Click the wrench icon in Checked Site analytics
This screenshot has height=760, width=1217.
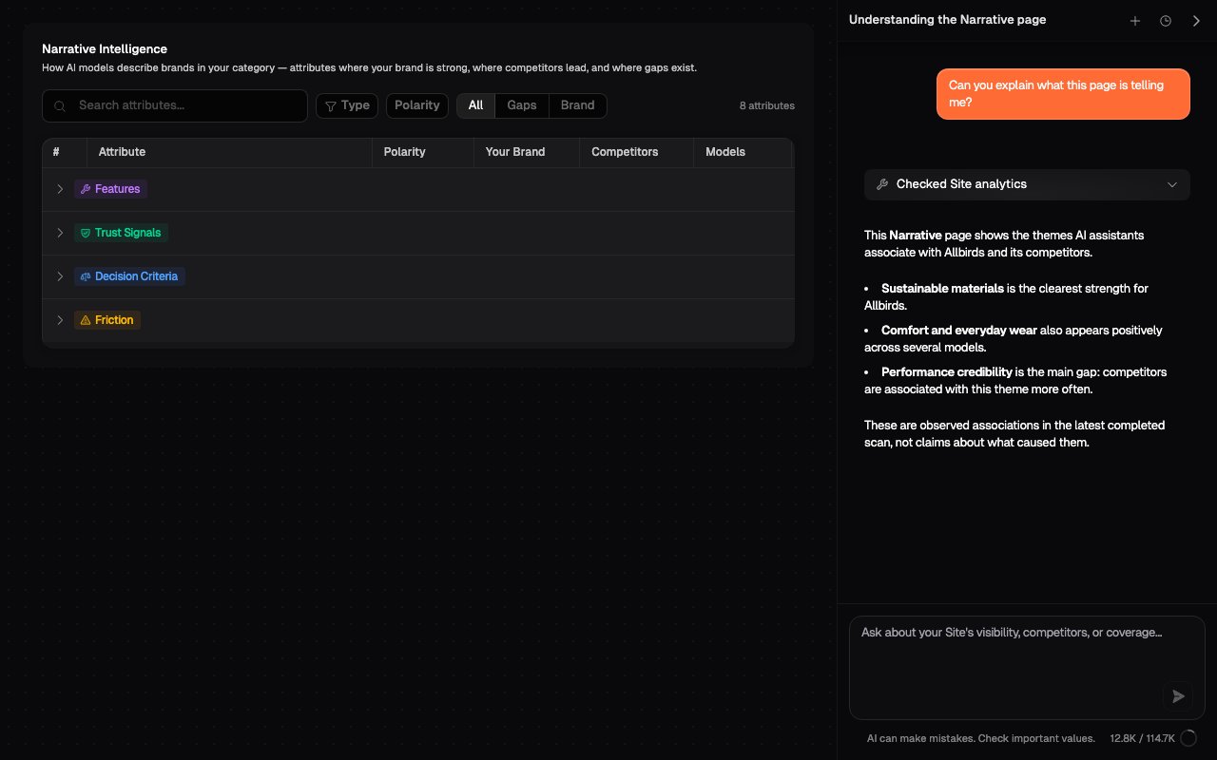point(882,184)
